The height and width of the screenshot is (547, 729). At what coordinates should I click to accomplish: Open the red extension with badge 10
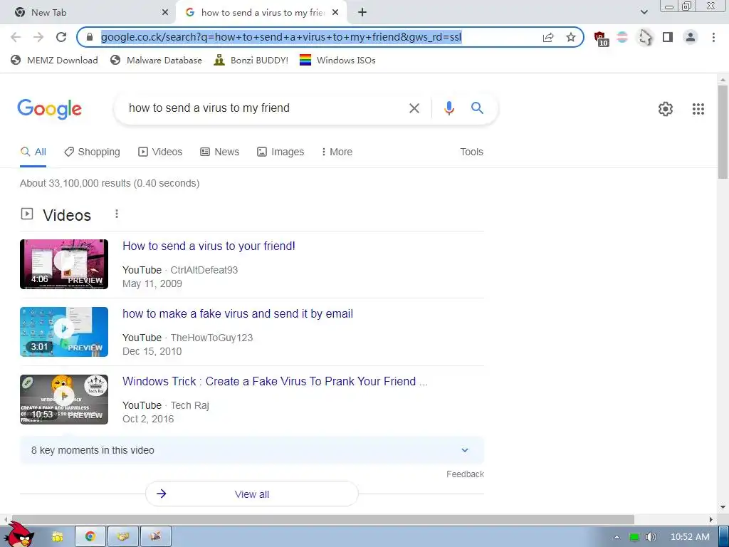[601, 38]
